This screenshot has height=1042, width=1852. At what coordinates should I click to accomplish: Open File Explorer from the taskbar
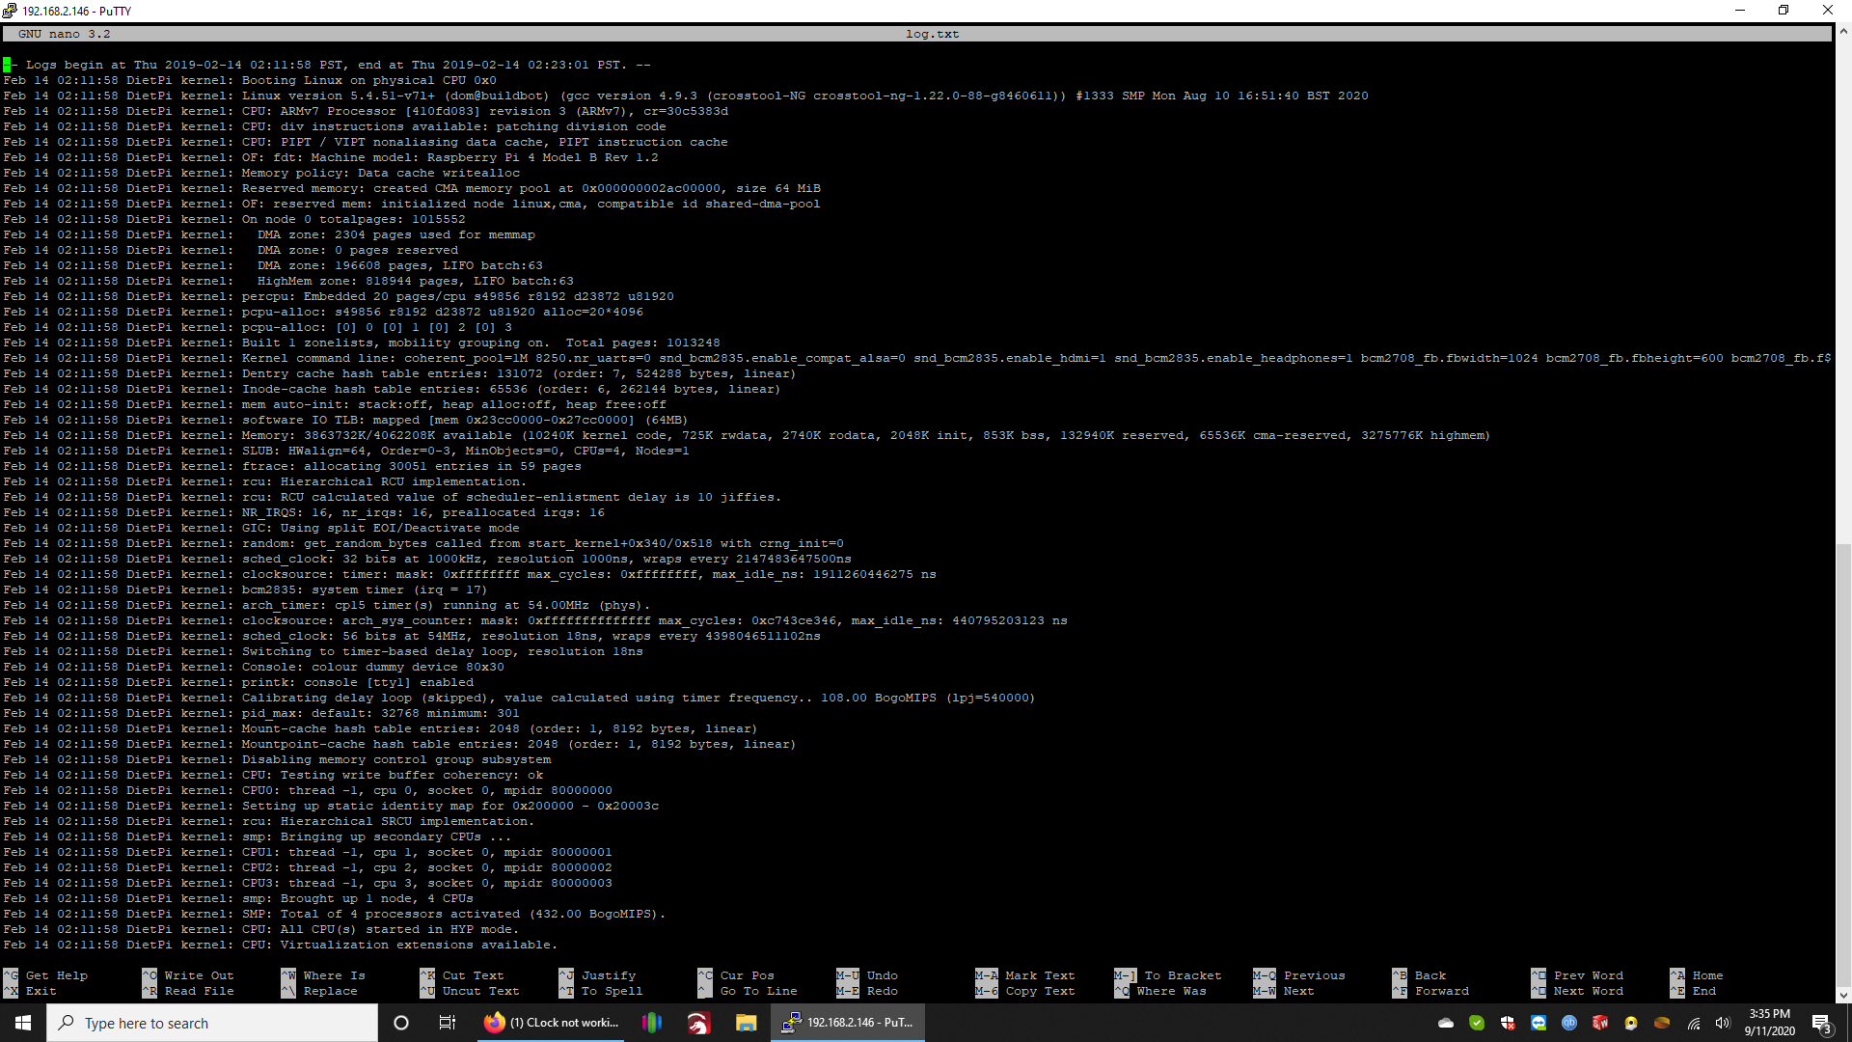pyautogui.click(x=746, y=1023)
